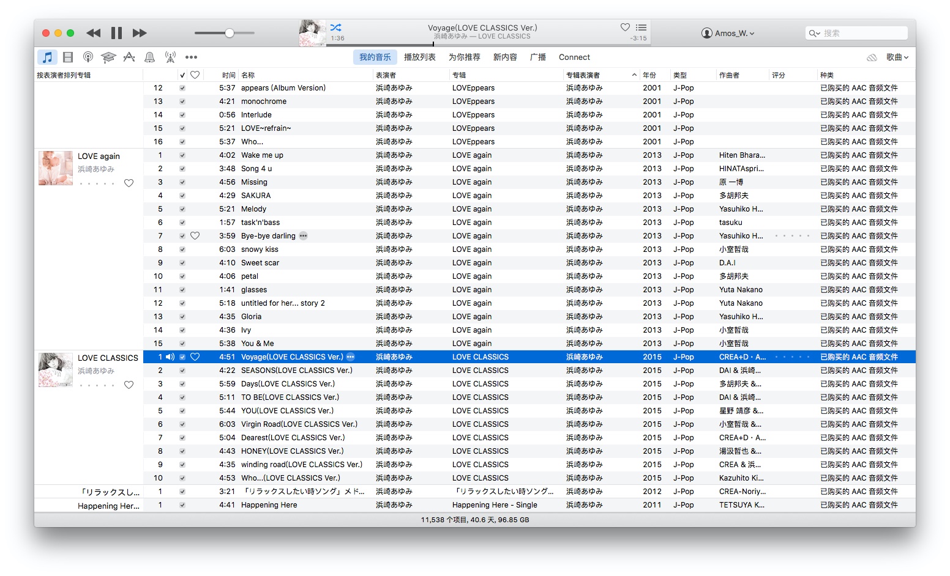Toggle shuffle in the now playing display
Screen dimensions: 950x576
point(335,28)
